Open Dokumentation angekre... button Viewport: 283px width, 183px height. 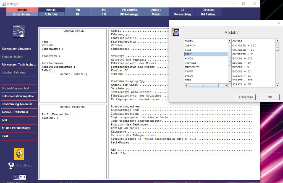pos(19,96)
